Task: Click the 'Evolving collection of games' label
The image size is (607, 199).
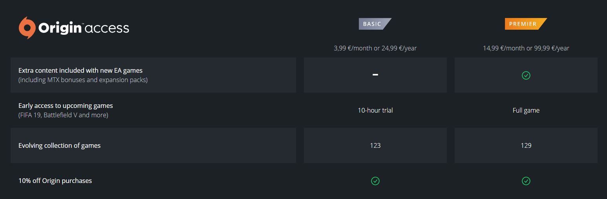Action: point(59,145)
